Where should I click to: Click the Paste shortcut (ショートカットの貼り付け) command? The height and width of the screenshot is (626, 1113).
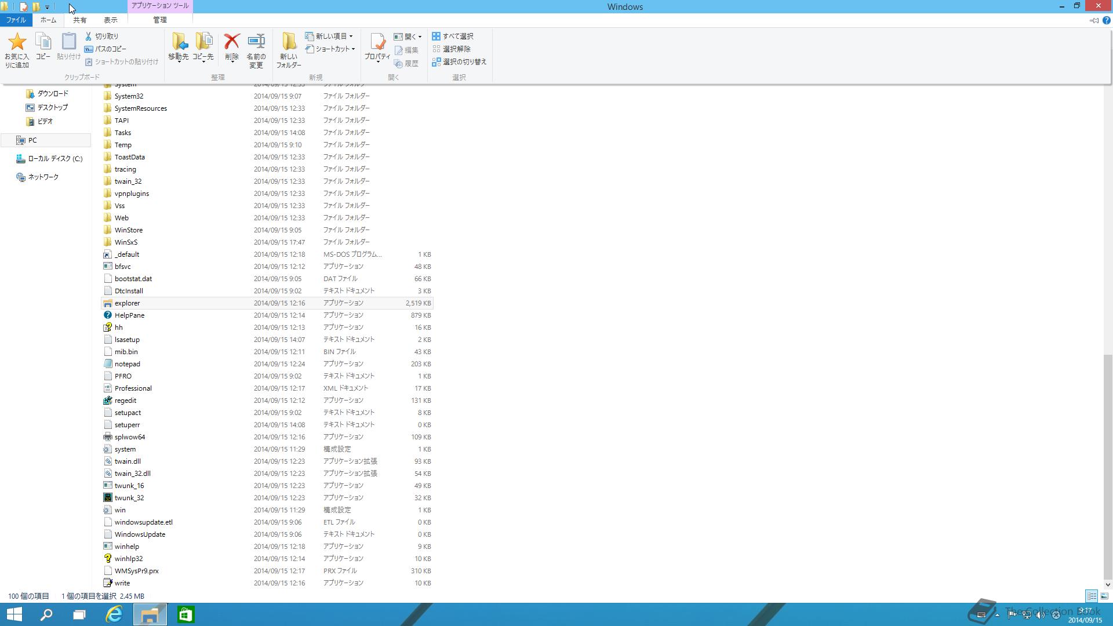(x=122, y=61)
